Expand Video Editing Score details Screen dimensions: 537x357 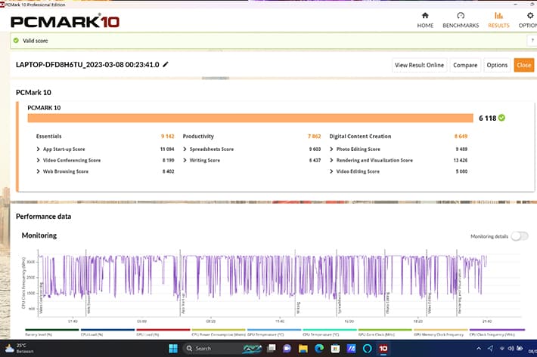331,171
